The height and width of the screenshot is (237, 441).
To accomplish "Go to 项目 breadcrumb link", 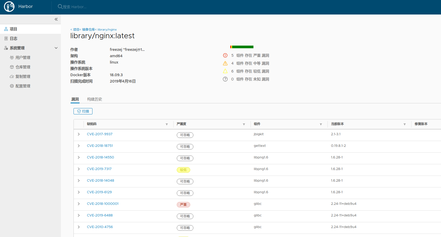I will click(76, 30).
